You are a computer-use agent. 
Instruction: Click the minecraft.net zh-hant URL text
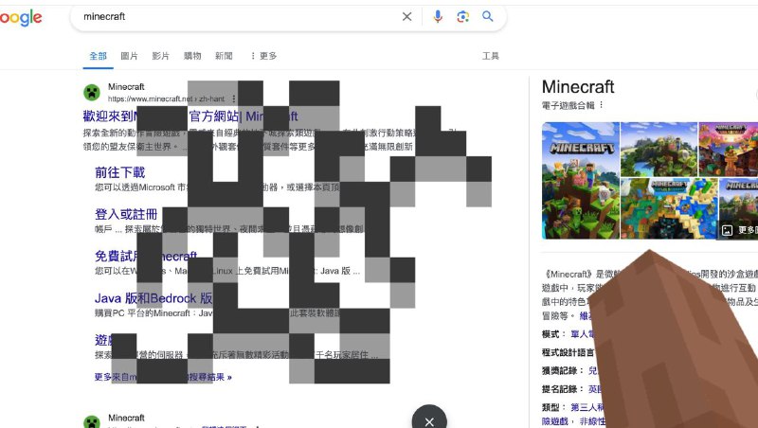[166, 99]
